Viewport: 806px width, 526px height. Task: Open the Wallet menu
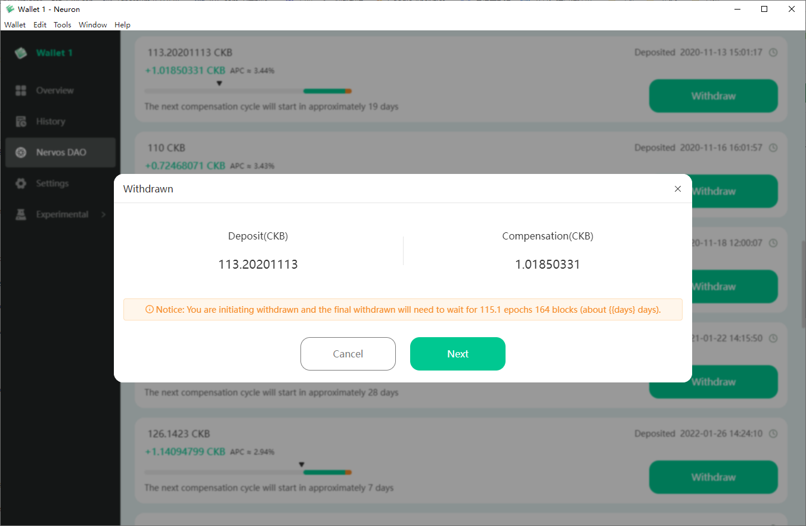point(15,24)
